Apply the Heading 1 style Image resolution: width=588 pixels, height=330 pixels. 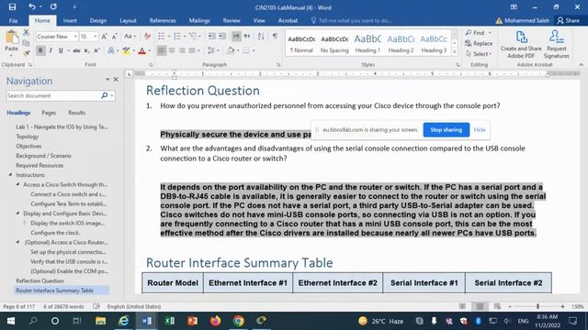367,44
